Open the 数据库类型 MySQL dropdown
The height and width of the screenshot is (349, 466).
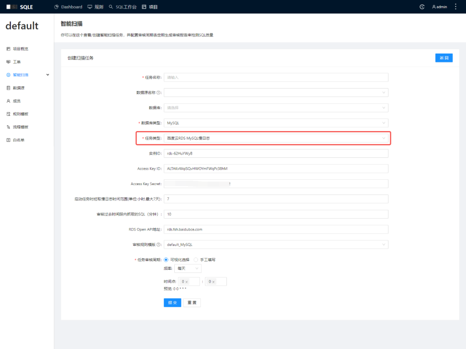pyautogui.click(x=276, y=123)
